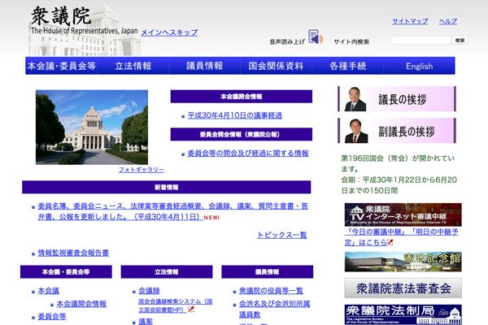
Task: Click the audio read-aloud speaker icon
Action: 316,37
